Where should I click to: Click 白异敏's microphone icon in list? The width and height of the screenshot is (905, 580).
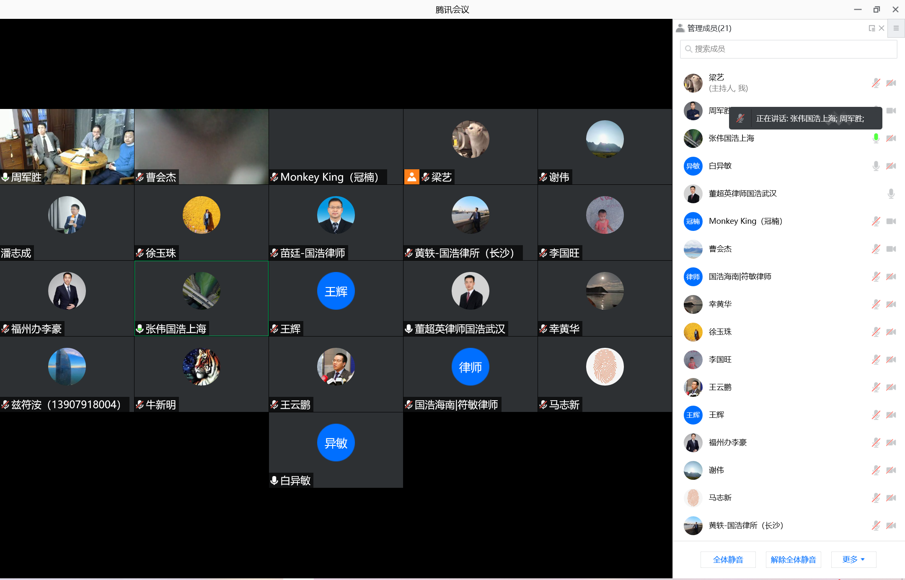click(876, 166)
